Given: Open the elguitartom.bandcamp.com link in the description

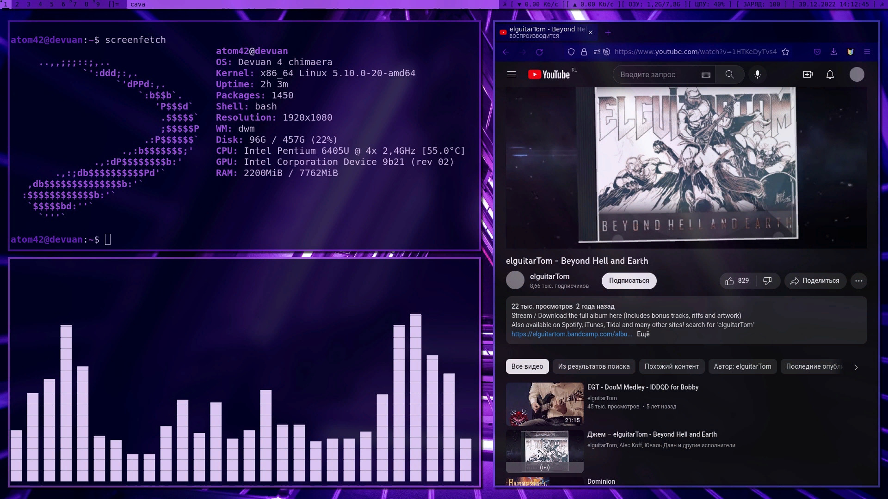Looking at the screenshot, I should pos(571,334).
